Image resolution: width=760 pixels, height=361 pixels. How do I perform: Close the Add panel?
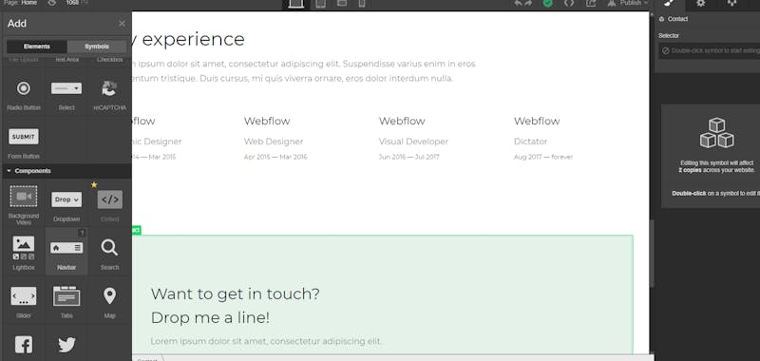click(122, 23)
